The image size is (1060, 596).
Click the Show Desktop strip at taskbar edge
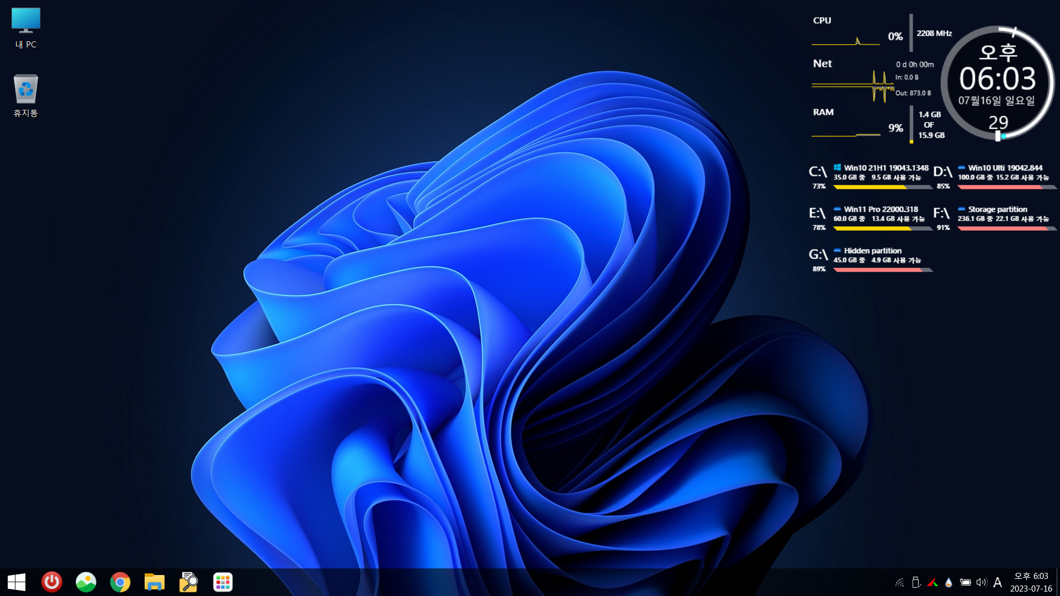coord(1058,582)
